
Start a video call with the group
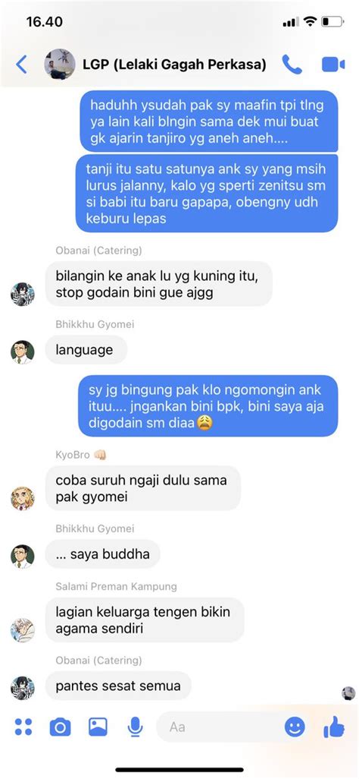(332, 65)
